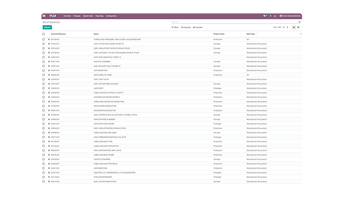
Task: Click the CREATE button
Action: tap(47, 27)
